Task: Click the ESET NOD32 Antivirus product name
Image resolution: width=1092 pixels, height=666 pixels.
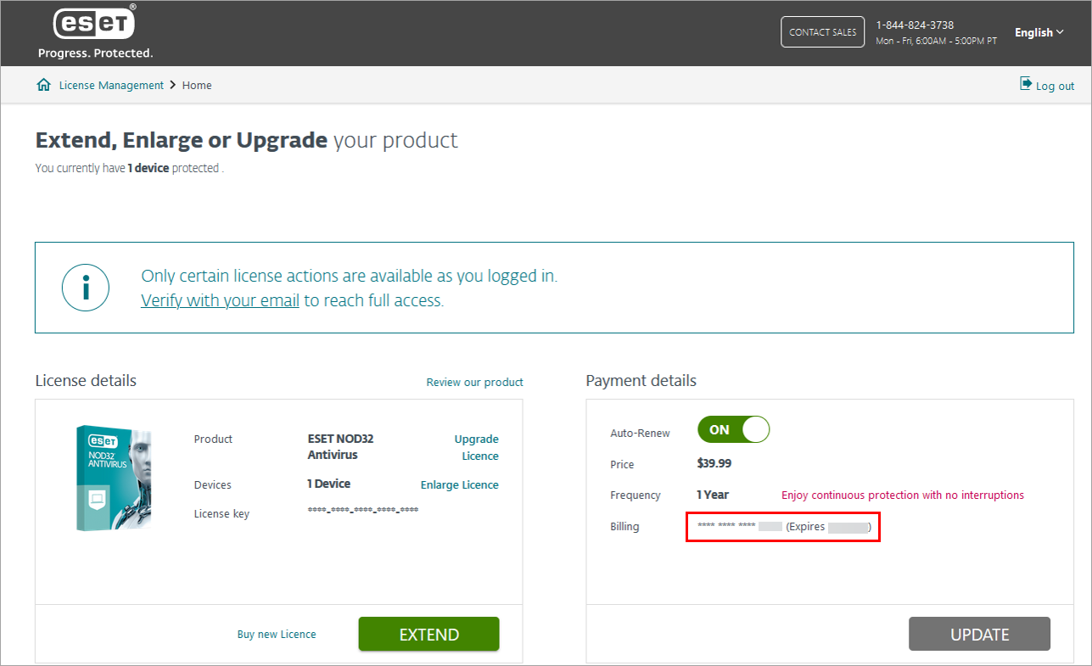Action: tap(340, 446)
